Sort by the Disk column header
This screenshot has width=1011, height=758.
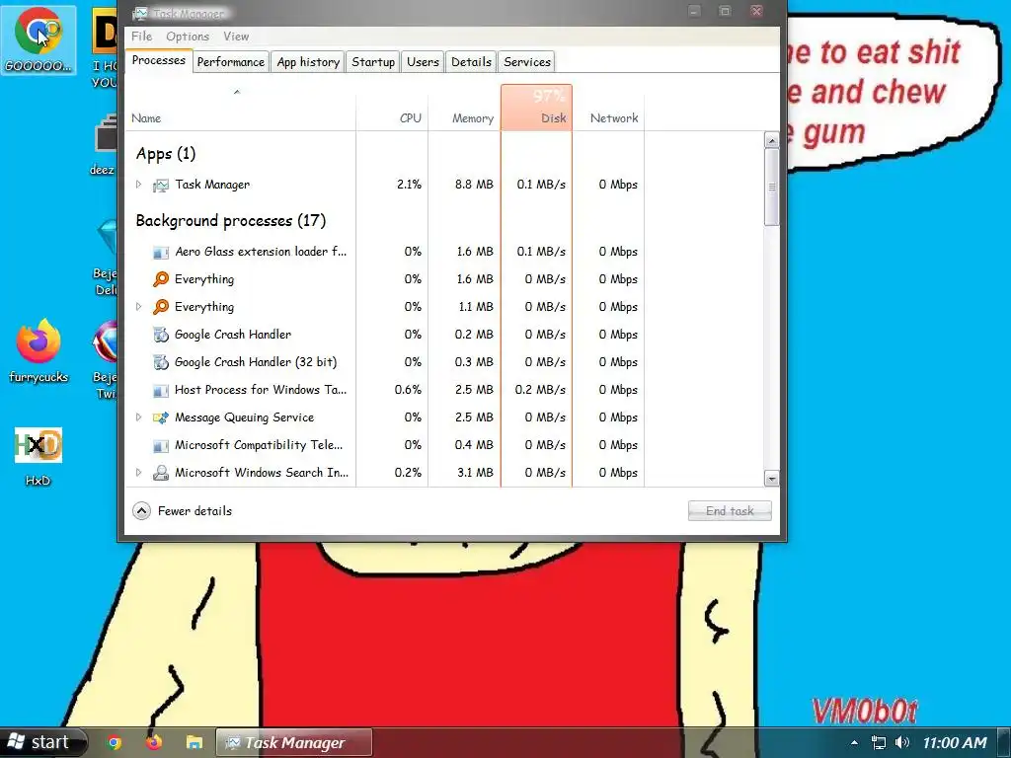point(536,109)
